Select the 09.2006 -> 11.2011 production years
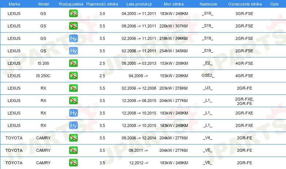286x169 pixels. (139, 26)
